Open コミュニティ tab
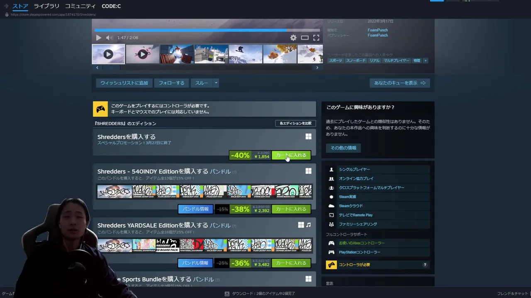This screenshot has height=298, width=531. coord(80,6)
